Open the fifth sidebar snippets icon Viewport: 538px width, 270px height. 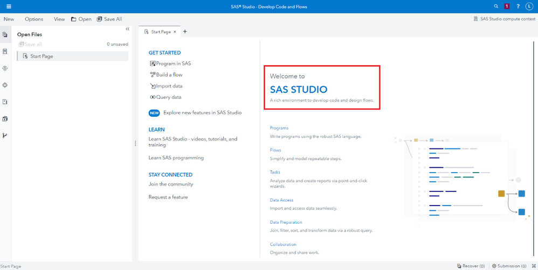pos(5,102)
